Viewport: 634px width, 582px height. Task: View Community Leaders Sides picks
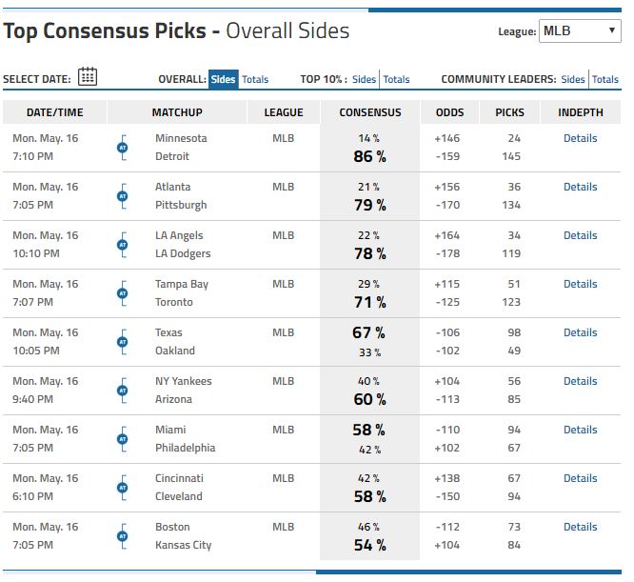[573, 80]
